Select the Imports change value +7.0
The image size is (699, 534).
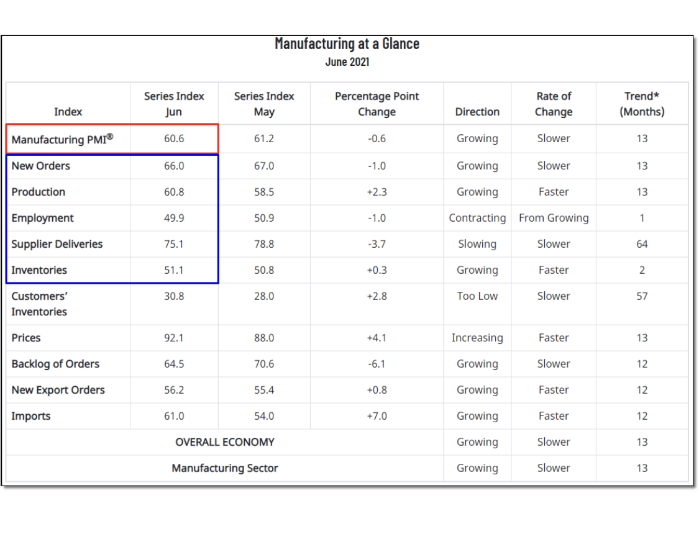coord(377,416)
